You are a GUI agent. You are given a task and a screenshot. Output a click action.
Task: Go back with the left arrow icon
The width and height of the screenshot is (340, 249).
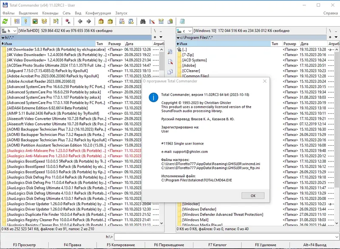(80, 21)
